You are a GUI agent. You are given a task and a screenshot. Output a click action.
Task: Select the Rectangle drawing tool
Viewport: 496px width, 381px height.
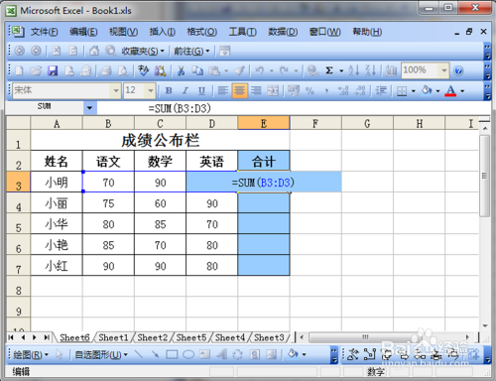172,354
